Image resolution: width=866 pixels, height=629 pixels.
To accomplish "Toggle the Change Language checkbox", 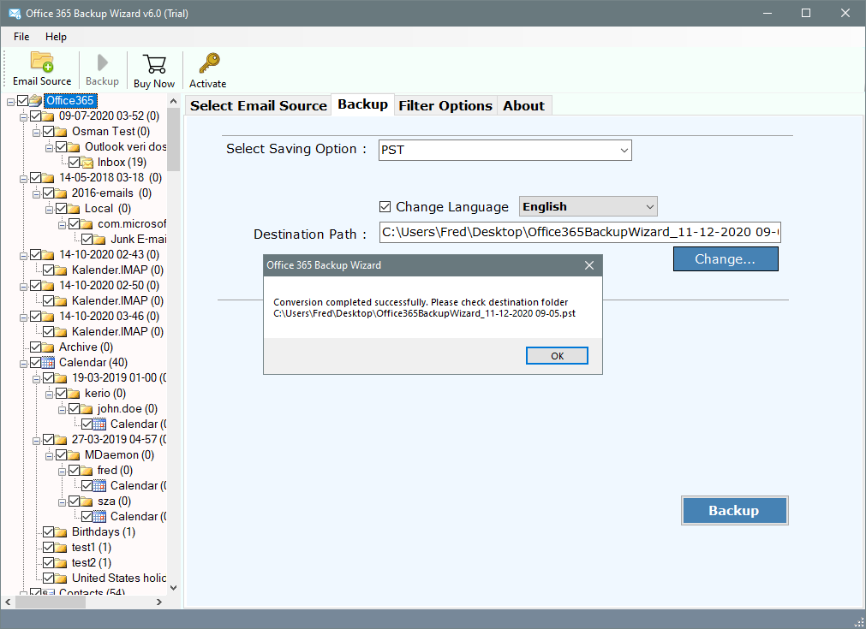I will pos(385,207).
